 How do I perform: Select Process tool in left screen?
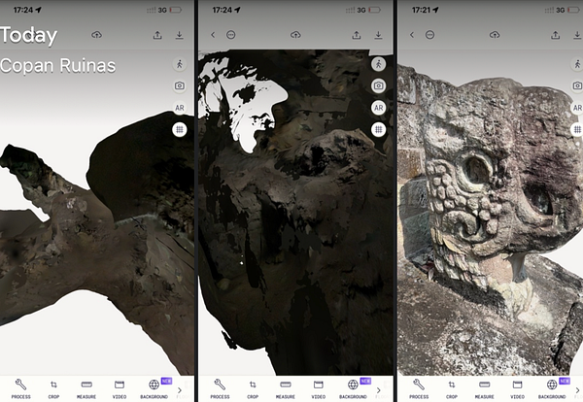coord(20,389)
